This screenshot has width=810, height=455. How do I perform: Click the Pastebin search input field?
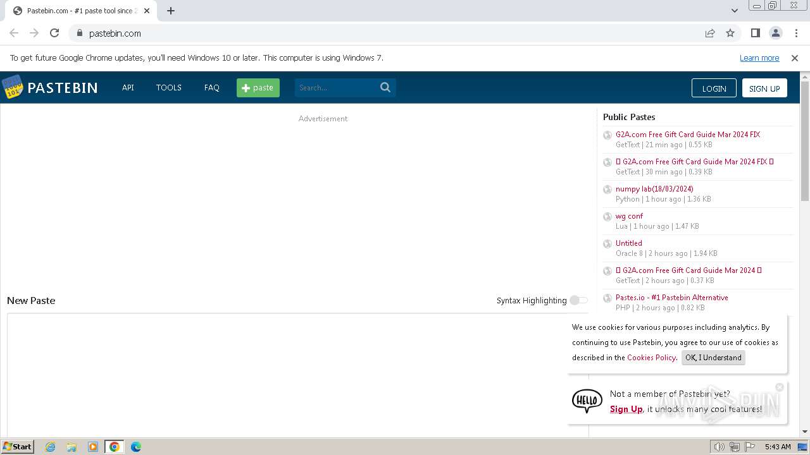(x=336, y=88)
